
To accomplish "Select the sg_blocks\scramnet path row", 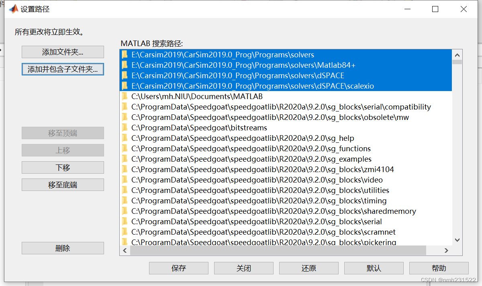I will [x=286, y=232].
